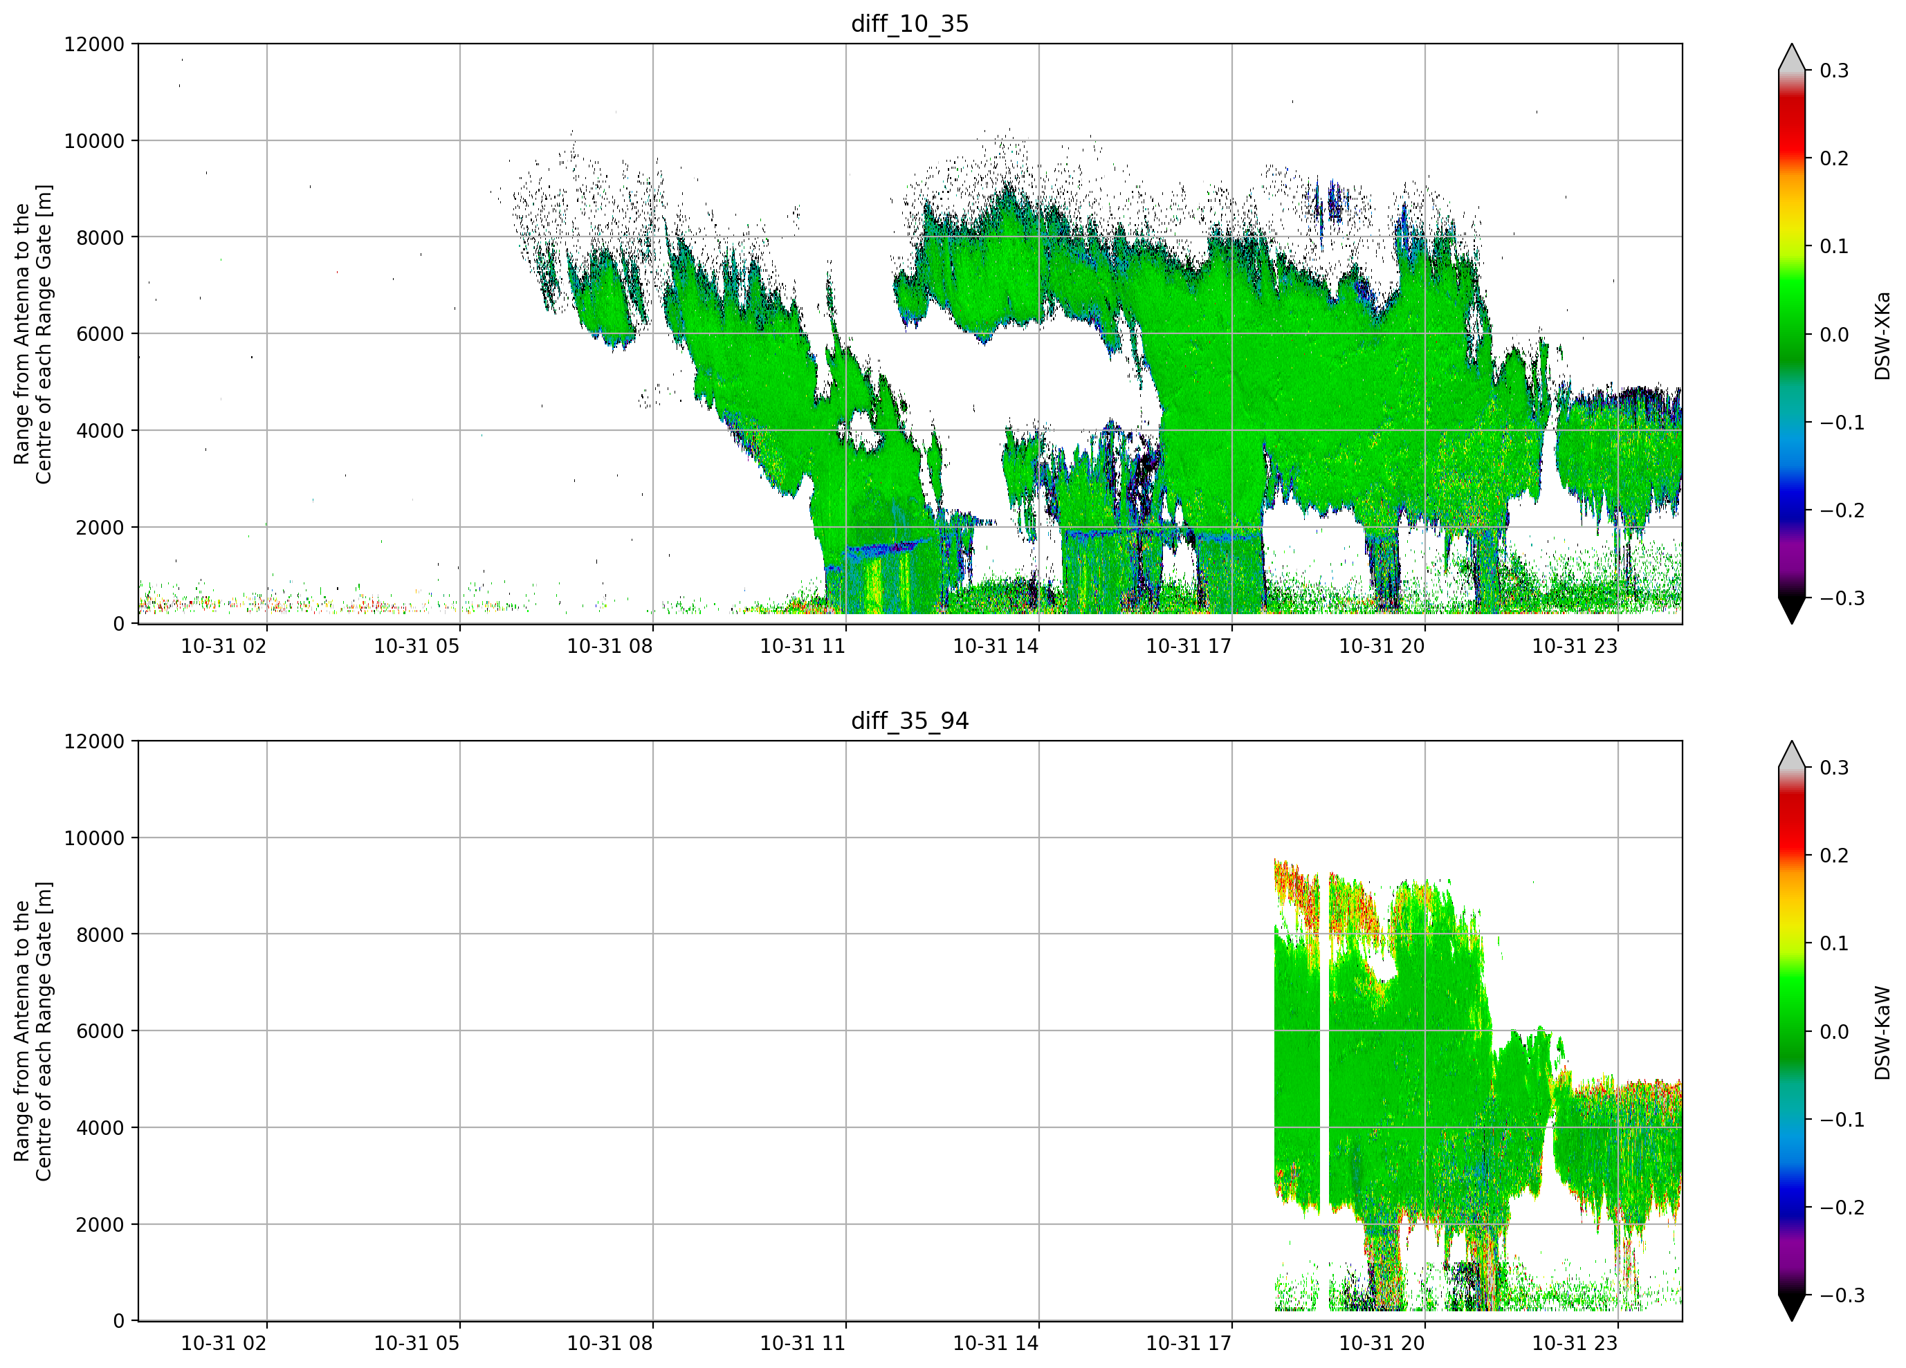
Task: Click the −0.2 tick on DSW-KaW colorbar
Action: point(1842,1208)
